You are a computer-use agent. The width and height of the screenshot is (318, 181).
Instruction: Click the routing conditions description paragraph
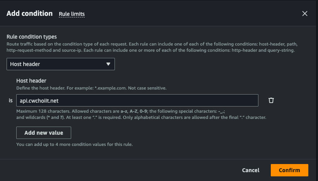click(x=152, y=47)
